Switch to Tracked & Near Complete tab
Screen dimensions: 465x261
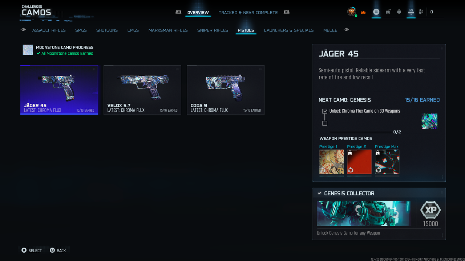click(248, 13)
